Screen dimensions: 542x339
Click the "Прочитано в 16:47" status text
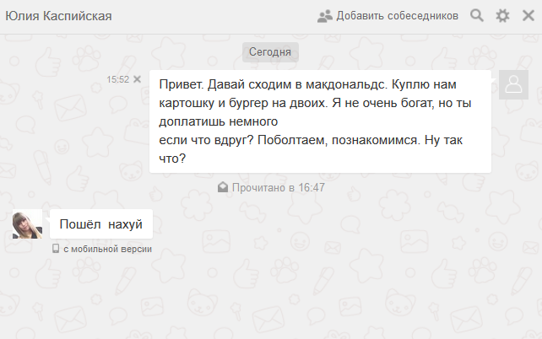279,186
